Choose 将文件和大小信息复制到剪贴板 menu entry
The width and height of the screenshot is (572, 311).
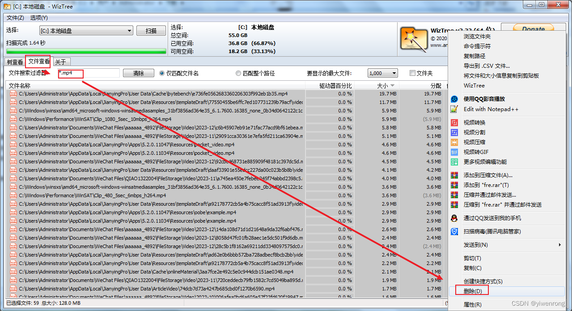pyautogui.click(x=501, y=76)
